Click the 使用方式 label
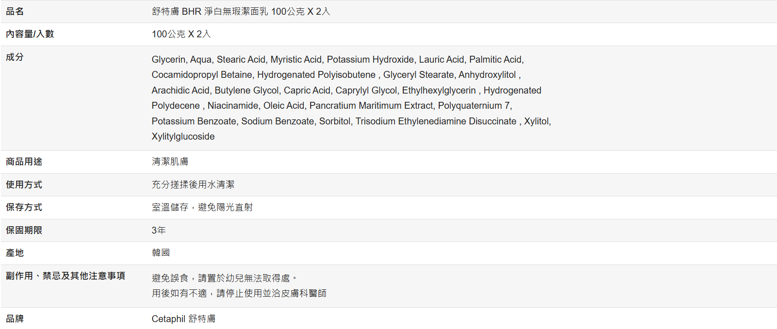Image resolution: width=777 pixels, height=329 pixels. click(24, 185)
